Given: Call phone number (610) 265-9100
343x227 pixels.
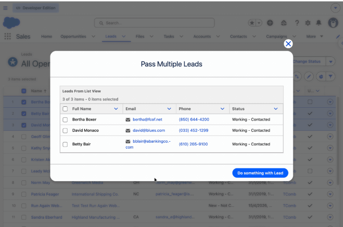Looking at the screenshot, I should click(x=193, y=144).
